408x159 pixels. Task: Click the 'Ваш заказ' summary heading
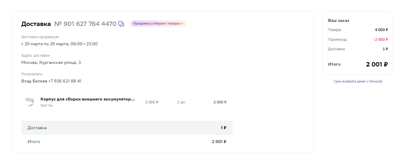(x=339, y=21)
